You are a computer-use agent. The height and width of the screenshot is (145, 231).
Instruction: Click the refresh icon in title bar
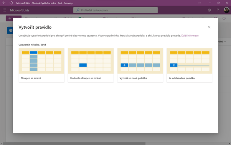(11, 3)
